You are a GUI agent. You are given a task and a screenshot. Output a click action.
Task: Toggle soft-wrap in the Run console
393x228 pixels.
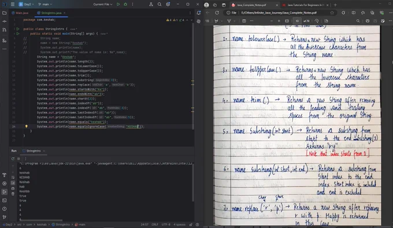13,177
